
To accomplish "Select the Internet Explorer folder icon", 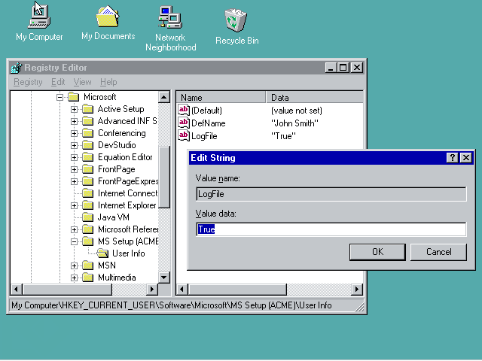I will [88, 205].
